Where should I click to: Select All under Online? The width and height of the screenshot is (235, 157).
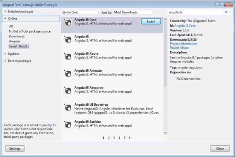(11, 26)
